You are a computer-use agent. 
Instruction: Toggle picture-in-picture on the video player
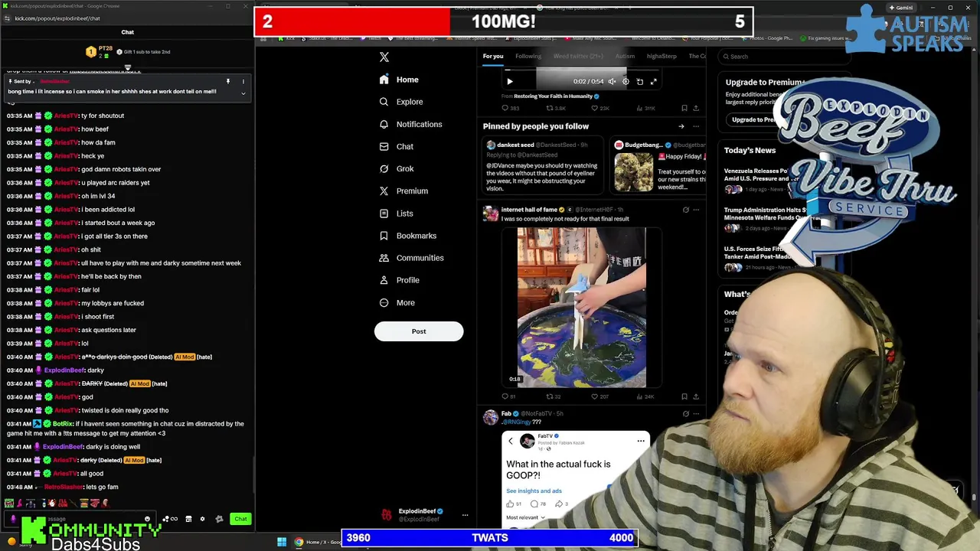click(x=640, y=81)
